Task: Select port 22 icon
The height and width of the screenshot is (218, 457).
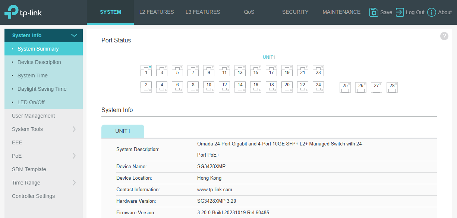Action: coord(303,87)
